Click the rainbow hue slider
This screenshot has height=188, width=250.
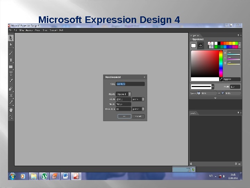coord(221,64)
